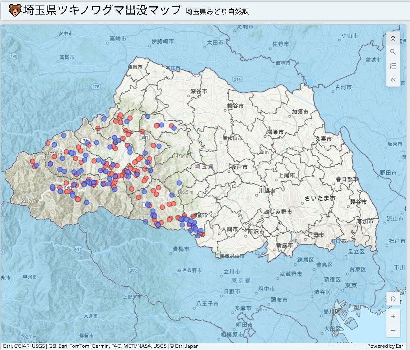The width and height of the screenshot is (410, 350).
Task: Click the route 196 road shield
Action: tap(14, 56)
